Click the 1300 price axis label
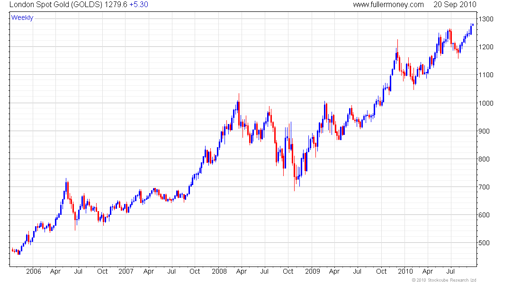The image size is (521, 284). point(486,19)
